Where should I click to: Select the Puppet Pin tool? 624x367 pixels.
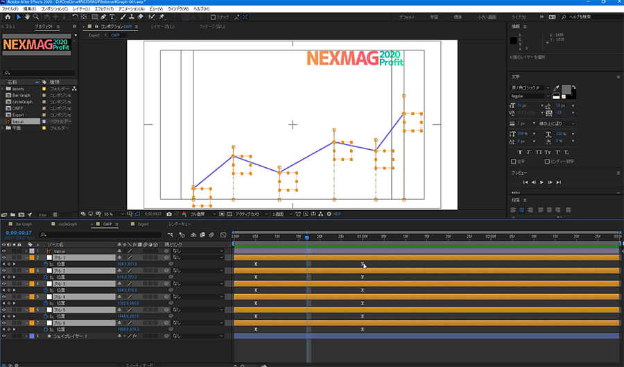pyautogui.click(x=160, y=16)
